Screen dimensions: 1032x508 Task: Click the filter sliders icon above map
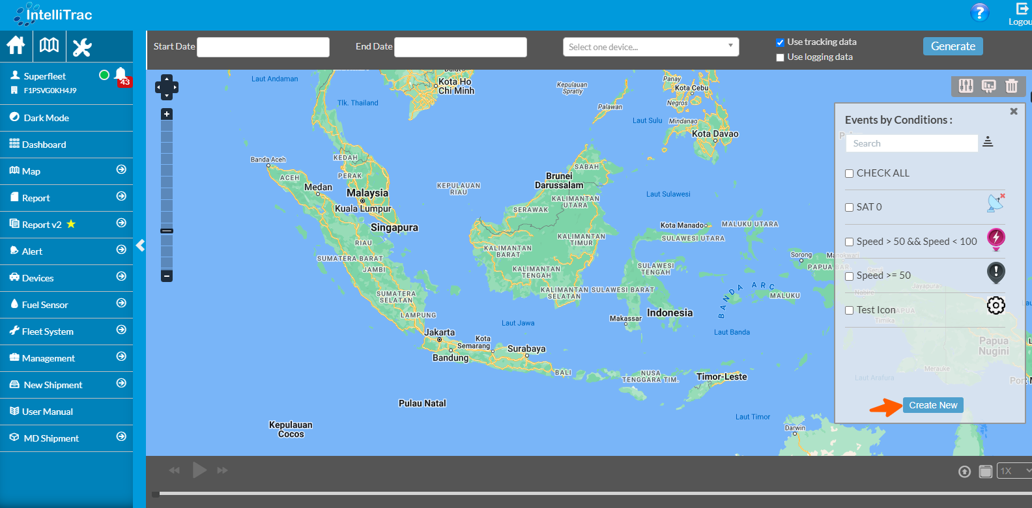(966, 86)
